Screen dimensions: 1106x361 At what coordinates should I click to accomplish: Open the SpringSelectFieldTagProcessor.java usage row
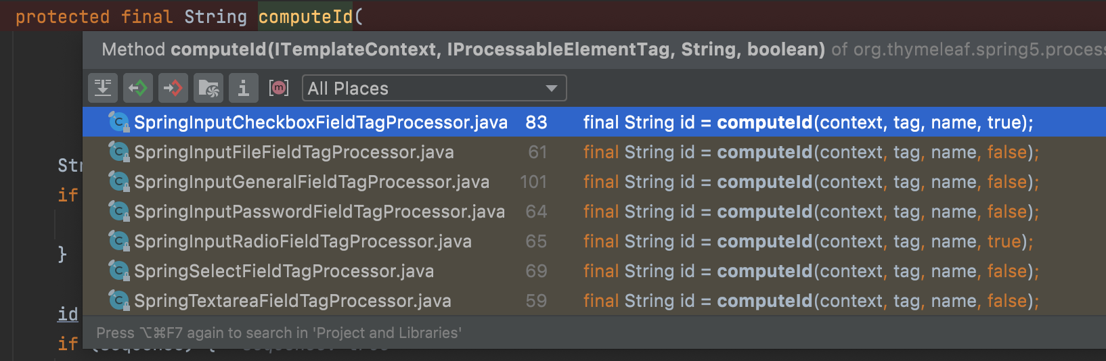click(x=284, y=271)
